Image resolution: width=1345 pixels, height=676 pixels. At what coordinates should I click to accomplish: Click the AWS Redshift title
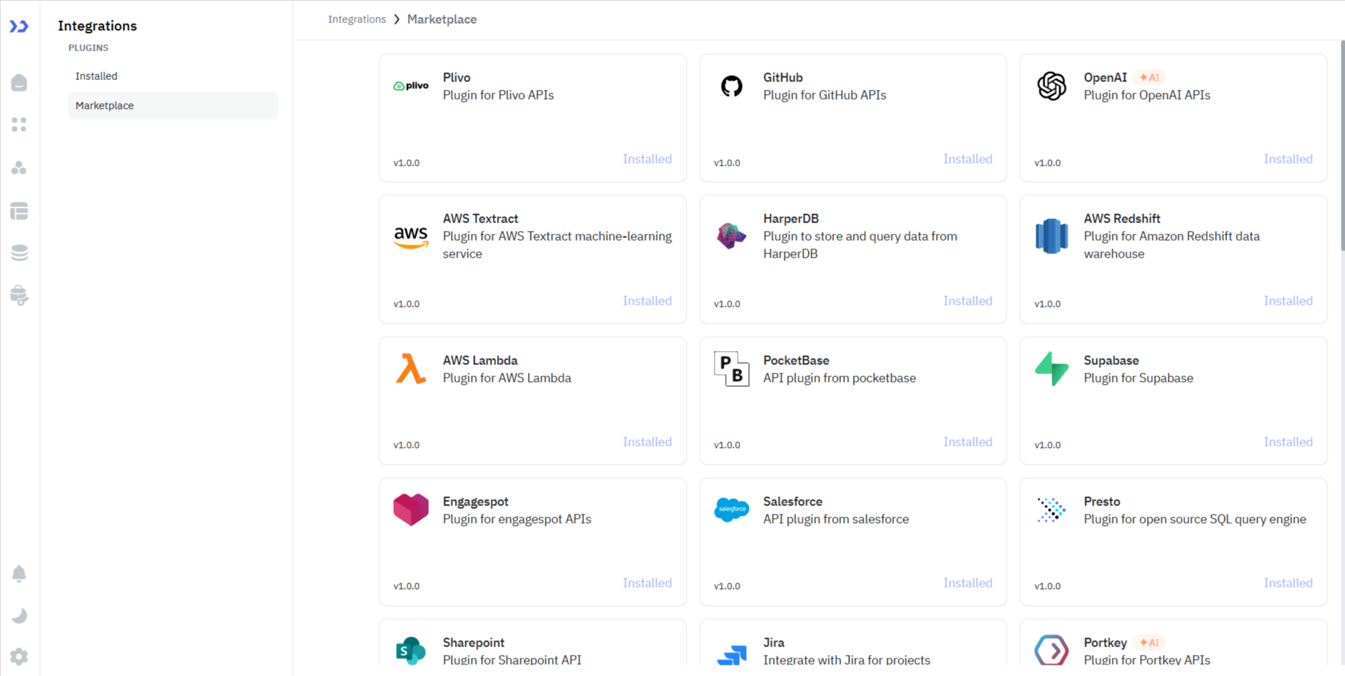tap(1122, 218)
